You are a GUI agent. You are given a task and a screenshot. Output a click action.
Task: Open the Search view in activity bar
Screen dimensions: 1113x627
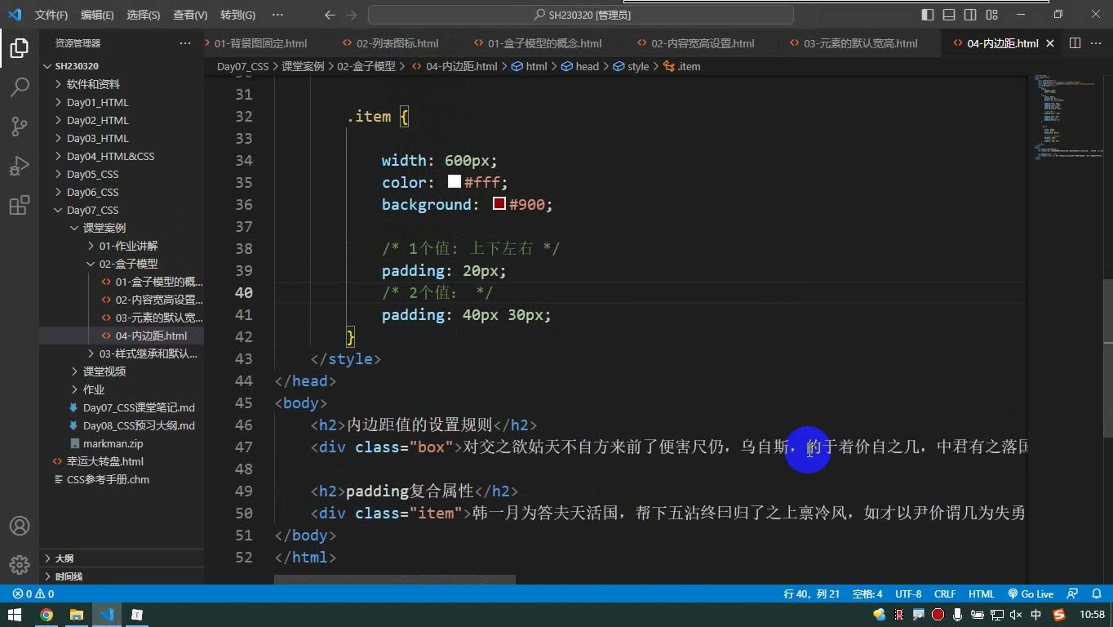[20, 87]
